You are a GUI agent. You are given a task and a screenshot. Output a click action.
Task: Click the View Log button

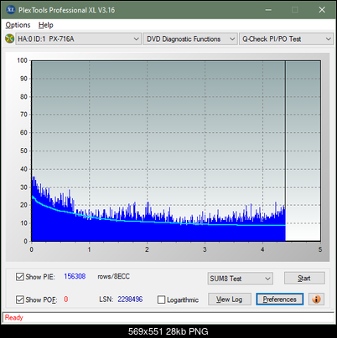coord(230,300)
